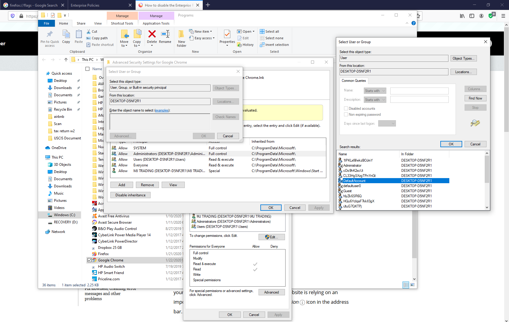This screenshot has height=322, width=509.
Task: Click the Disable inheritance button
Action: [x=130, y=195]
